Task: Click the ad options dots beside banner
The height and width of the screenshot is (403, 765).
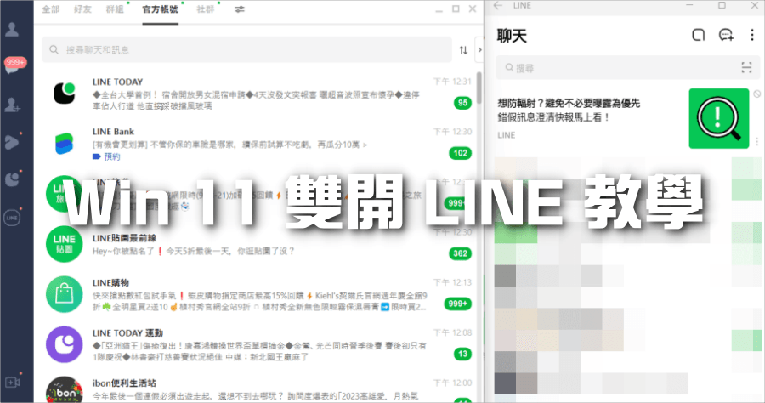Action: coord(756,141)
